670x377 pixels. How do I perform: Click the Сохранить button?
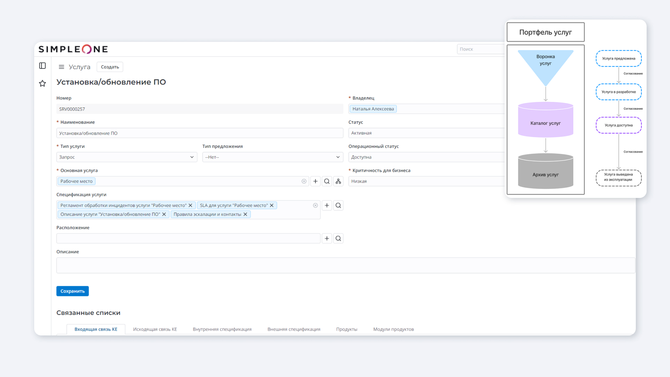click(x=73, y=291)
